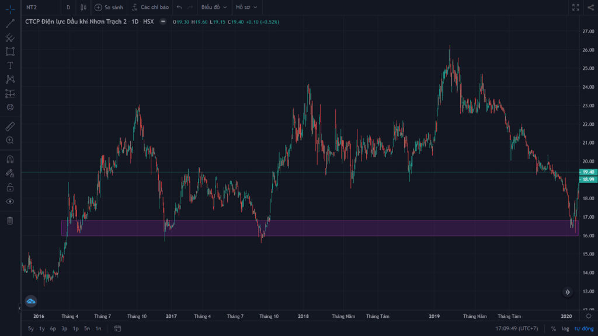Click the trash remove drawings icon
The width and height of the screenshot is (598, 336).
point(11,220)
